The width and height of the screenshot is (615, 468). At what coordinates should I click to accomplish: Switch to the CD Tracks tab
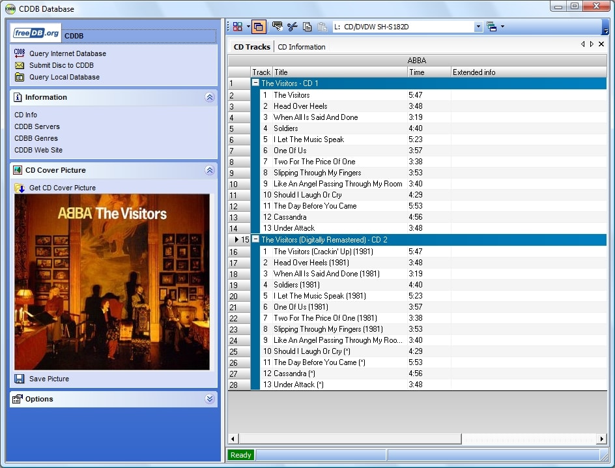[x=252, y=47]
